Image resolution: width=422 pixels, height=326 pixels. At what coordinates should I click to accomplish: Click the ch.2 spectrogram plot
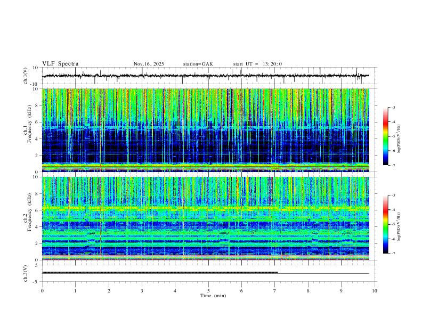click(206, 218)
